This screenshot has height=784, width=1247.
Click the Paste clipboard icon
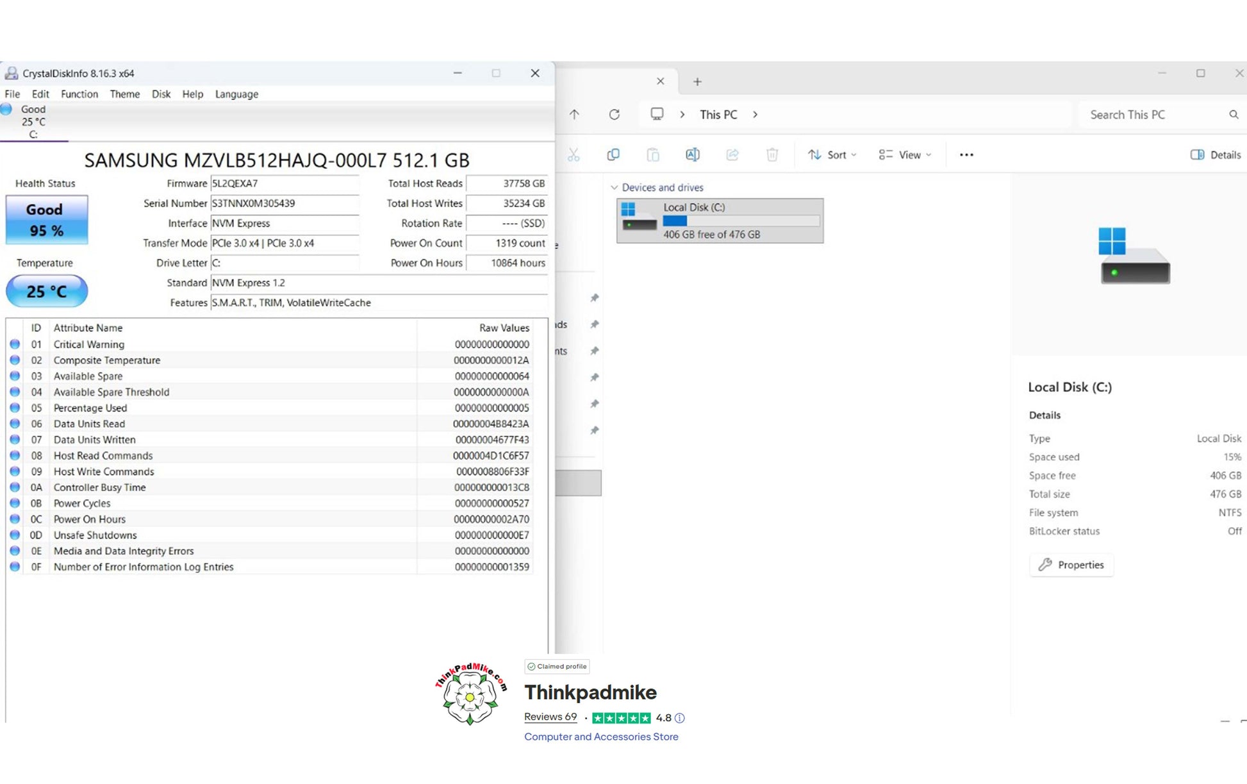pos(652,154)
